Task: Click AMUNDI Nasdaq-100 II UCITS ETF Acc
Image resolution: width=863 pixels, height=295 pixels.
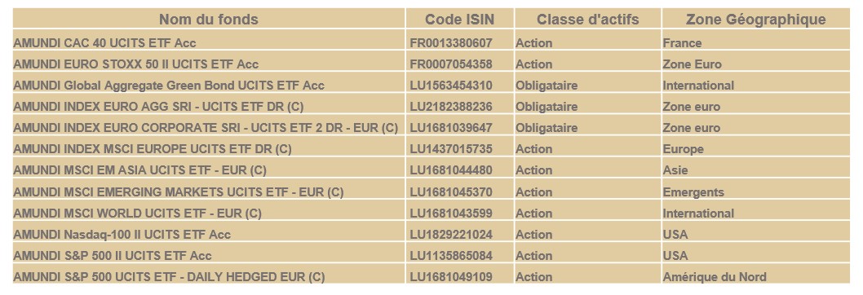Action: [x=122, y=235]
